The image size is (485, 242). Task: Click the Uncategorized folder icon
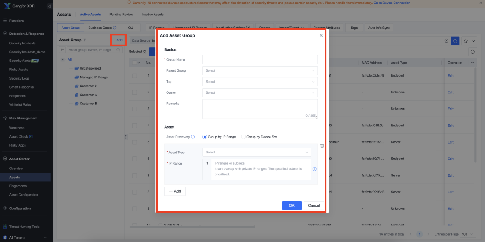(x=76, y=68)
